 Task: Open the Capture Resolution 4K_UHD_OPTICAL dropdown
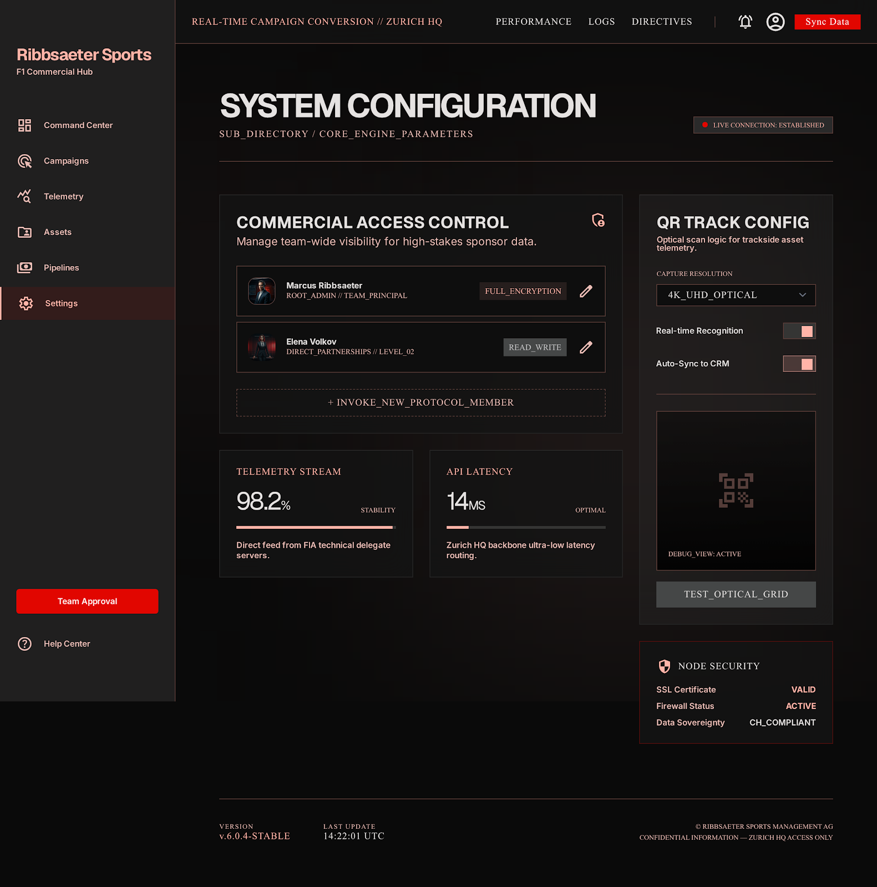[736, 295]
